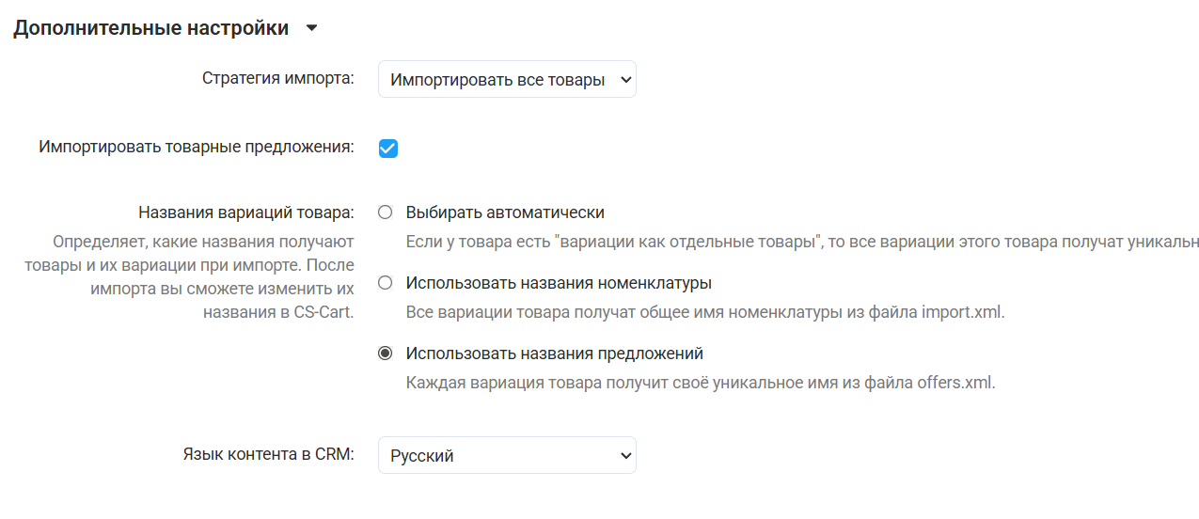The image size is (1199, 519).
Task: Click the selected "Использовать названия предложений" radio circle
Action: [x=385, y=354]
